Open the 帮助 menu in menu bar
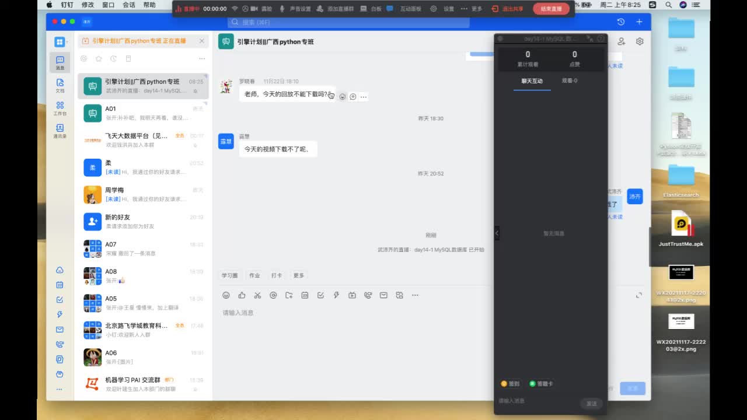This screenshot has width=747, height=420. tap(149, 5)
